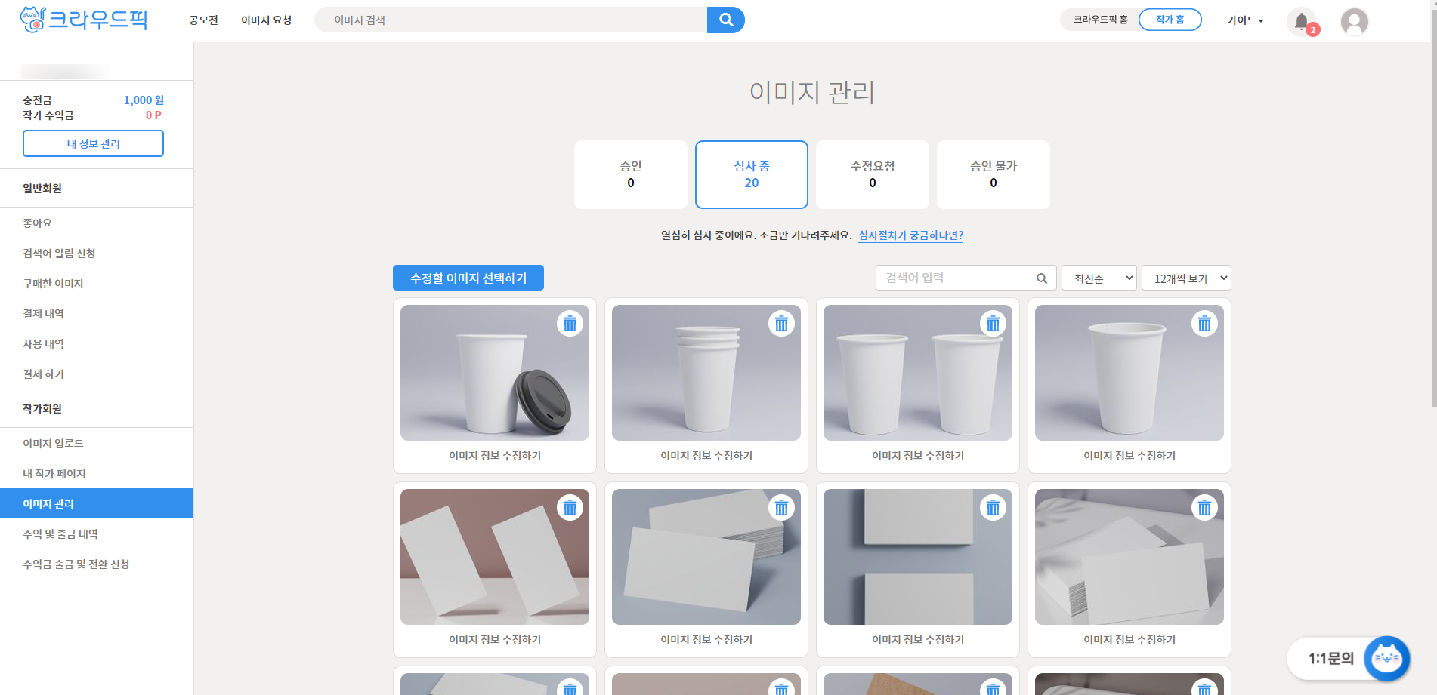Screen dimensions: 1437x695
Task: Select the 승인 불가 status tab
Action: pyautogui.click(x=994, y=174)
